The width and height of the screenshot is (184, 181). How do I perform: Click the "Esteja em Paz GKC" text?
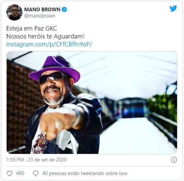[32, 28]
